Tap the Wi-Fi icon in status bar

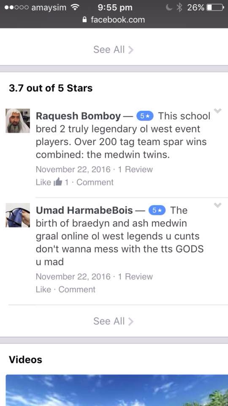point(75,7)
